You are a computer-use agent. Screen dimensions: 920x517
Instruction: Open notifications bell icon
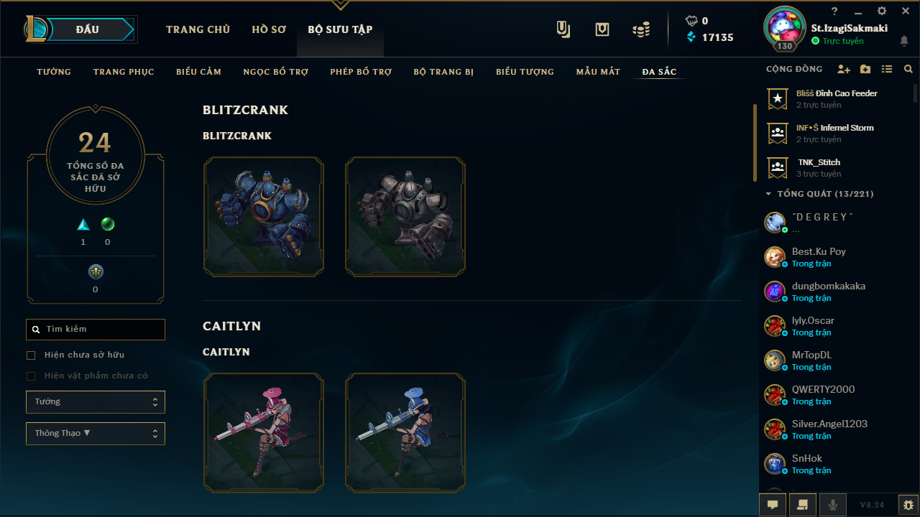904,41
